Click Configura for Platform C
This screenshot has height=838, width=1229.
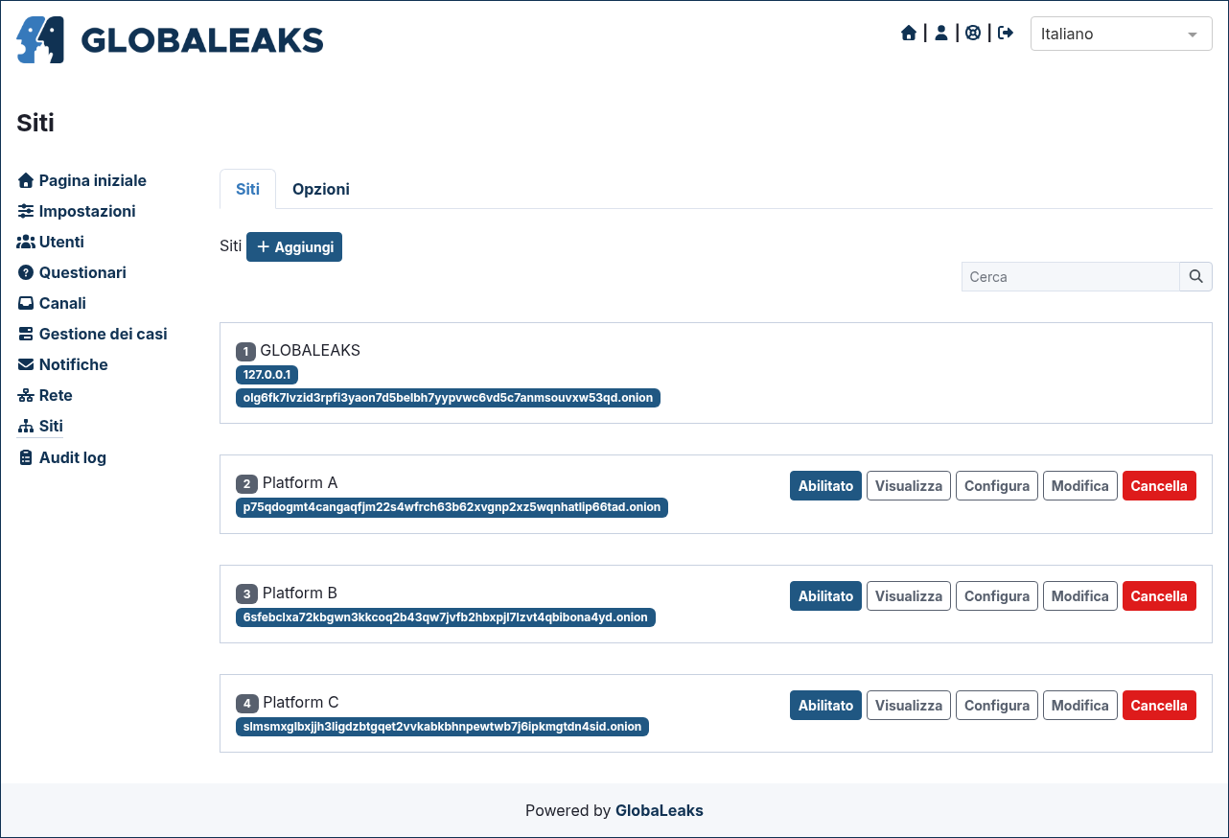[997, 705]
